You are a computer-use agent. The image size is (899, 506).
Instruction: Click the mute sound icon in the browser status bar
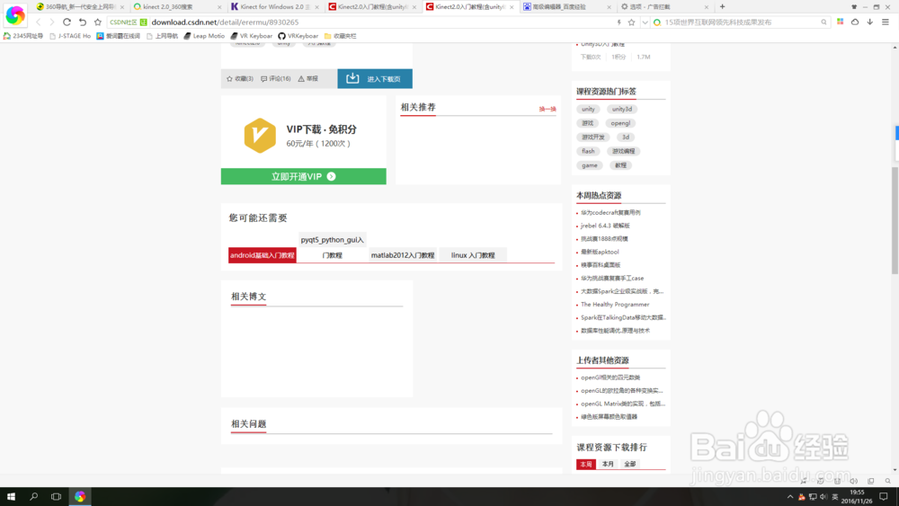tap(854, 481)
